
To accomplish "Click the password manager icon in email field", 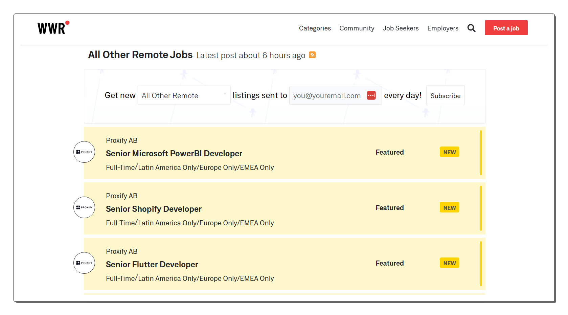I will (x=371, y=95).
